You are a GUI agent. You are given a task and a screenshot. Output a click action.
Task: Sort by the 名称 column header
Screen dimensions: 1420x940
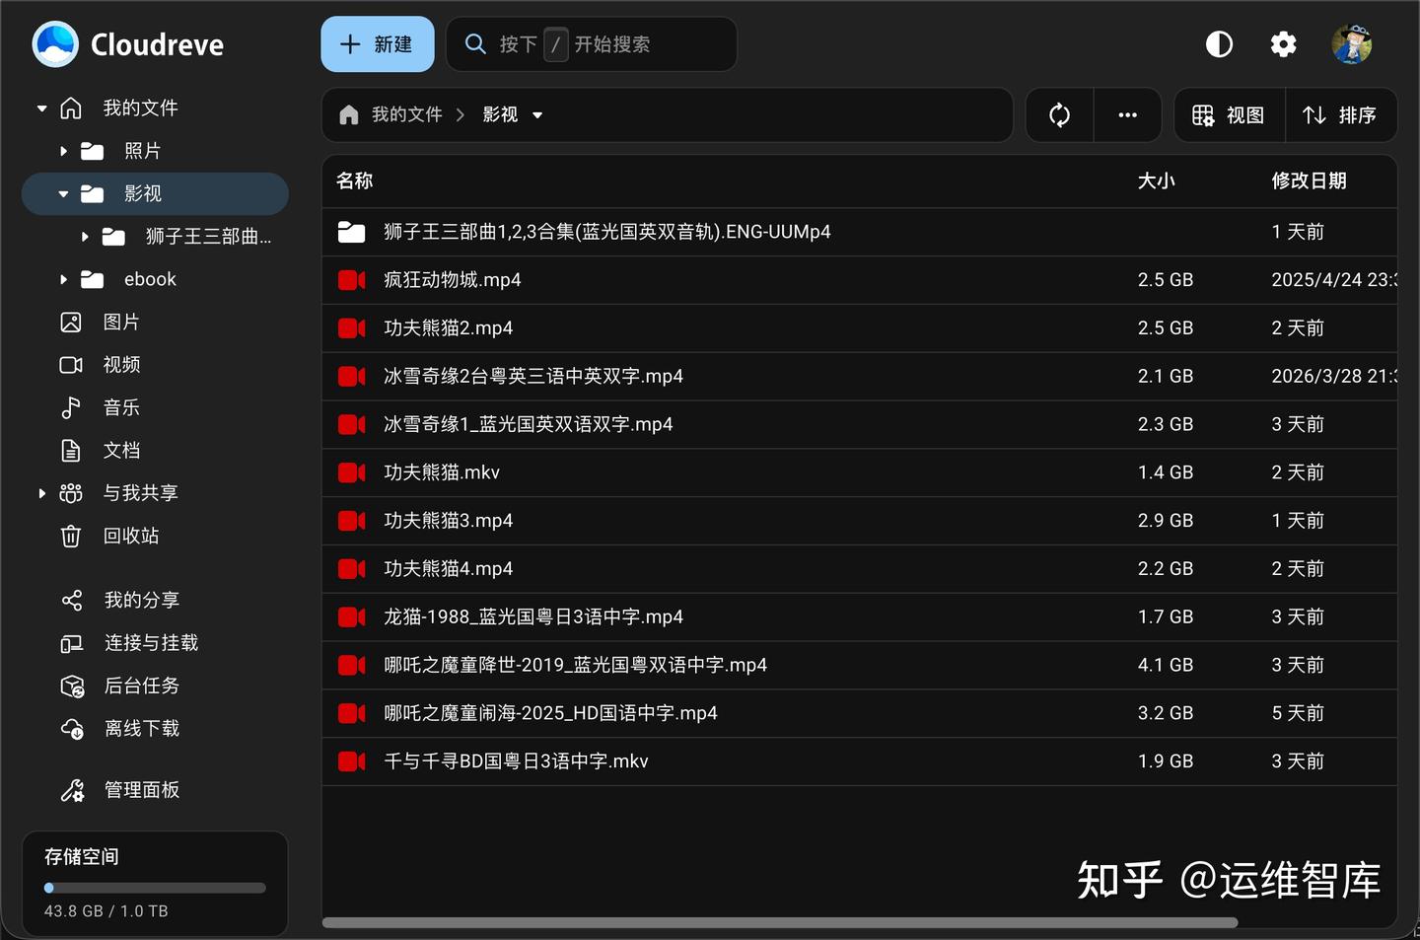coord(355,181)
